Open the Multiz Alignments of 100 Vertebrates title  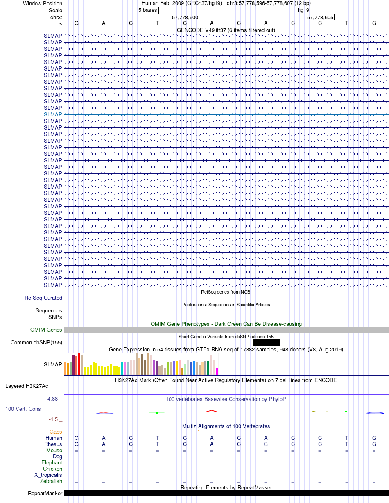[x=226, y=426]
